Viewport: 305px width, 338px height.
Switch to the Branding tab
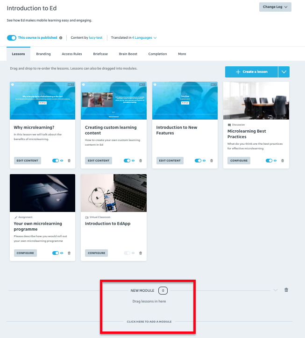[43, 54]
